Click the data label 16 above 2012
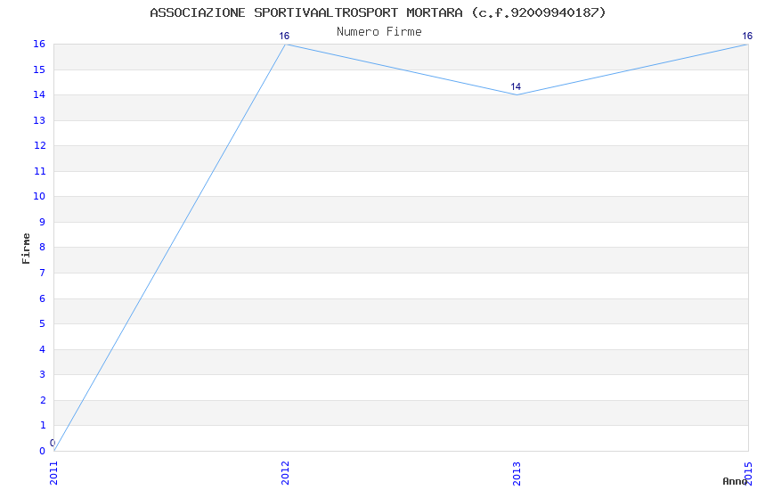The width and height of the screenshot is (757, 490). tap(284, 36)
